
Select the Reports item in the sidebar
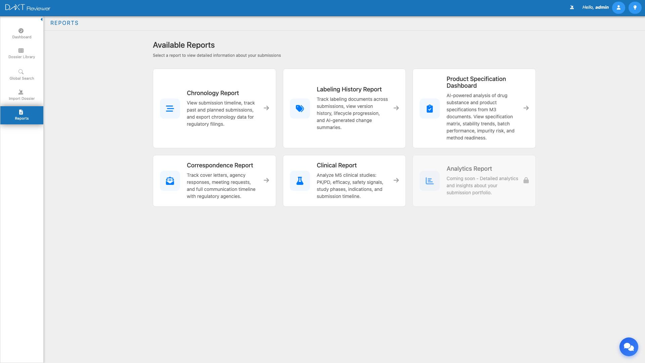[21, 115]
